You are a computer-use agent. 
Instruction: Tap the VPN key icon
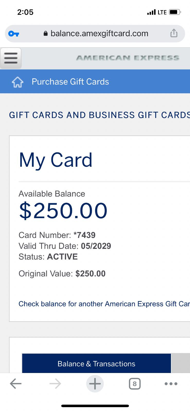tap(14, 34)
